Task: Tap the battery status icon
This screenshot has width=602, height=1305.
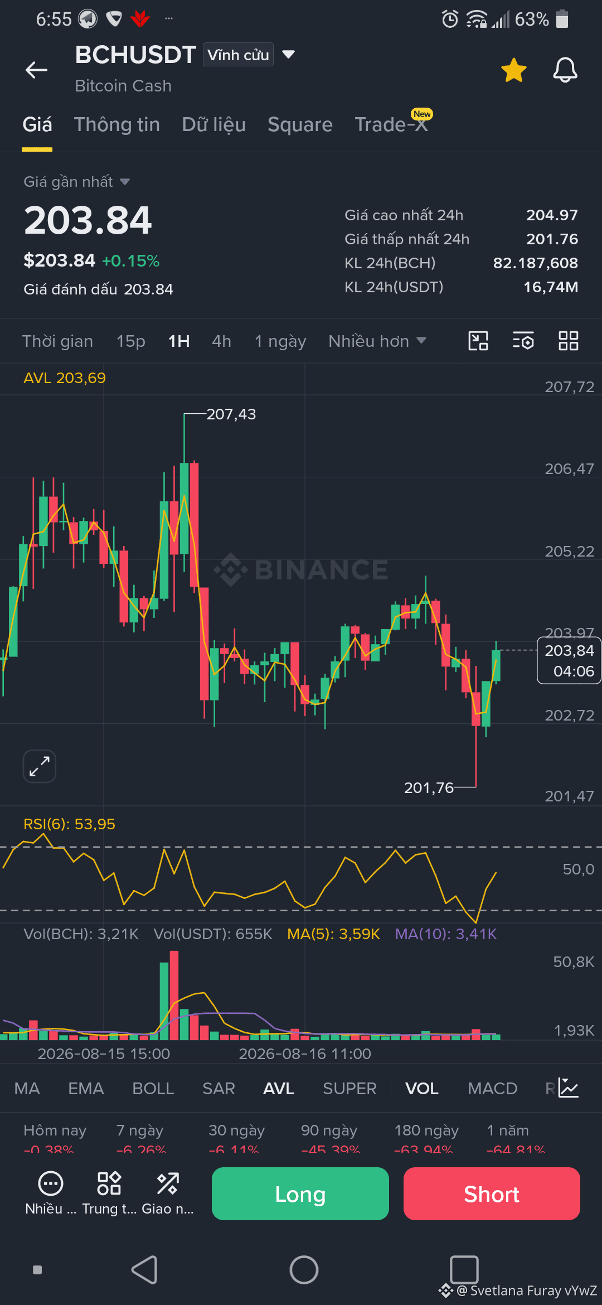Action: point(562,19)
